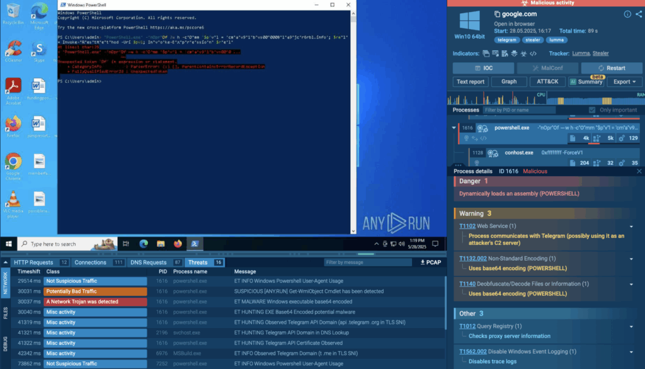The image size is (645, 369).
Task: Open Recycle Bin on the desktop
Action: pyautogui.click(x=13, y=14)
